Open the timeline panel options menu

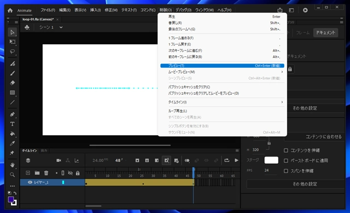click(x=237, y=151)
